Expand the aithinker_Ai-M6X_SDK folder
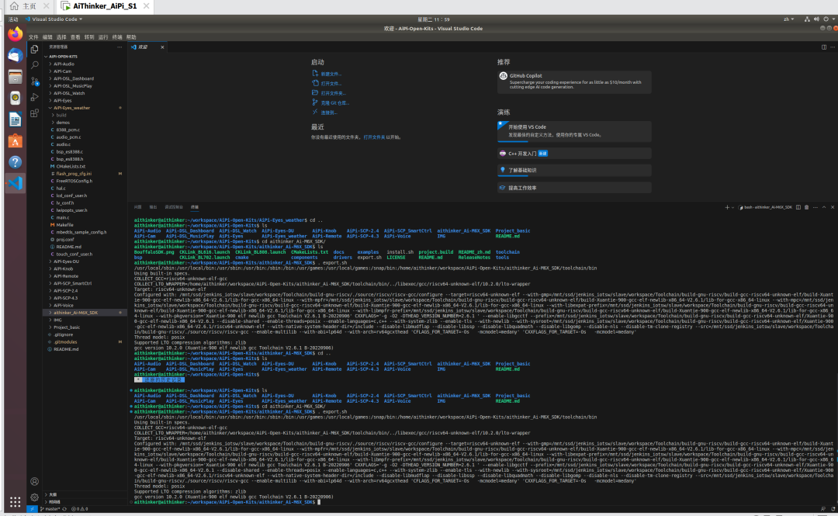This screenshot has height=516, width=838. 76,313
